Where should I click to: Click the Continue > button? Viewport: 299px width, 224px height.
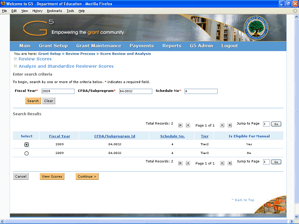pyautogui.click(x=87, y=176)
